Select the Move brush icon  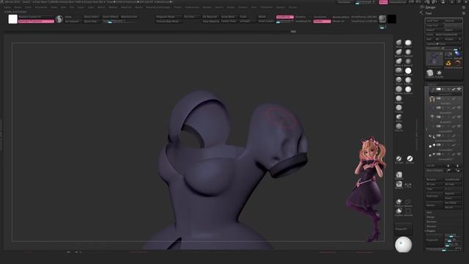[x=399, y=43]
